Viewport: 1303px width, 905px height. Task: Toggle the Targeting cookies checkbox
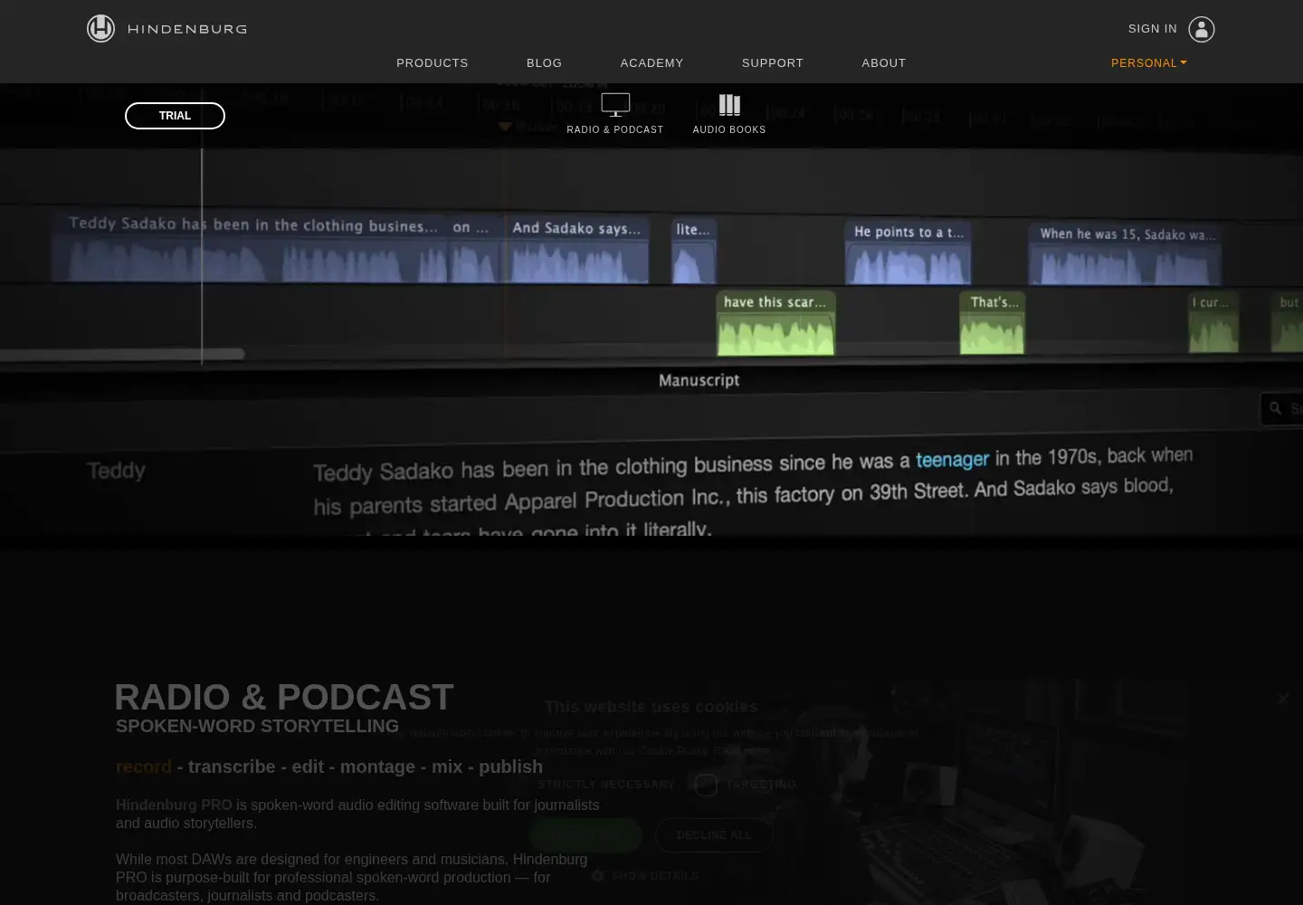(707, 785)
